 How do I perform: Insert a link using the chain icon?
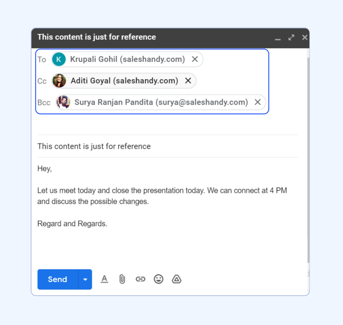[140, 279]
